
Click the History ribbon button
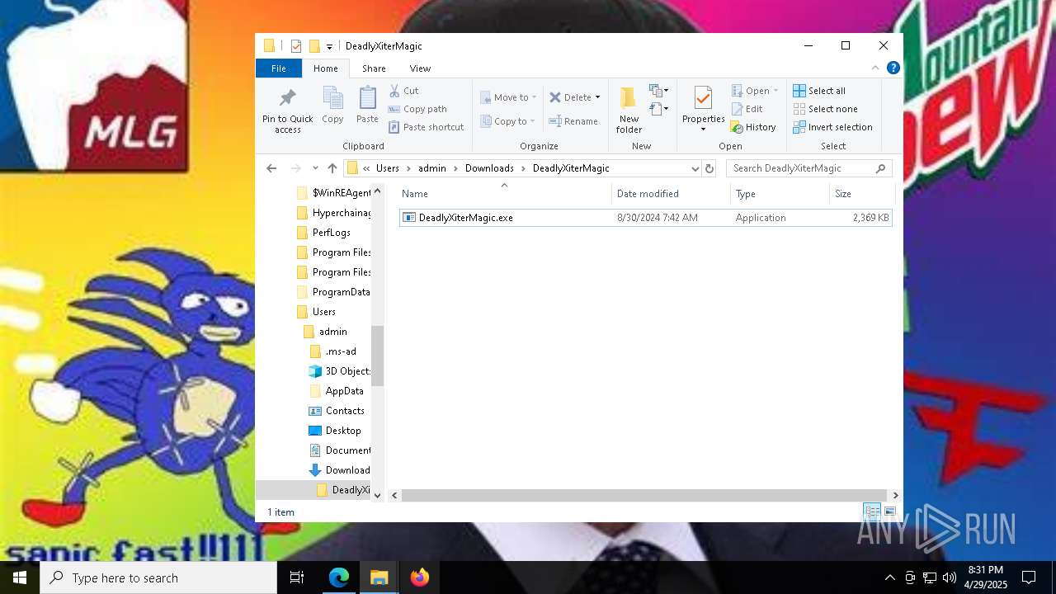[x=753, y=127]
